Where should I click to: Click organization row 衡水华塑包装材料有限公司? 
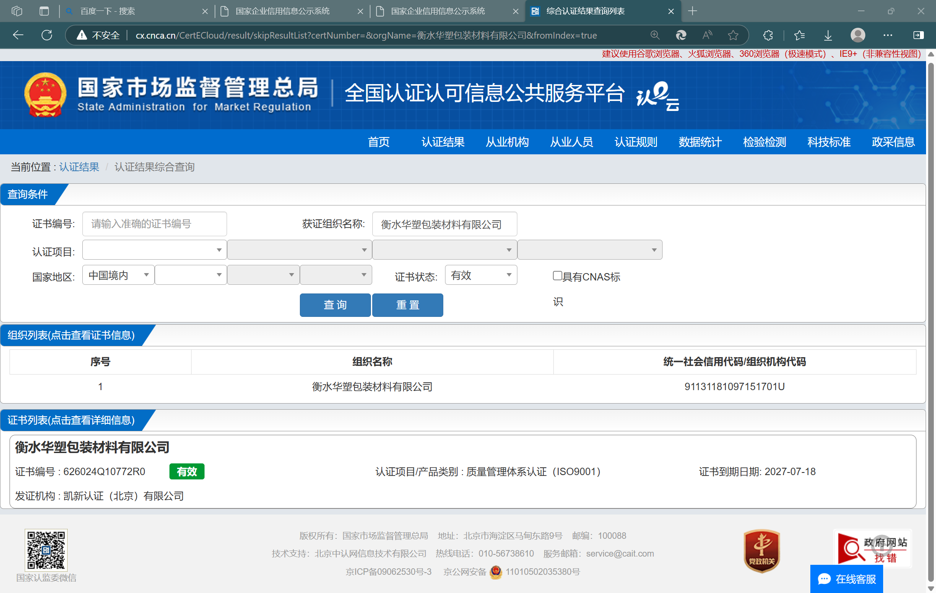463,387
